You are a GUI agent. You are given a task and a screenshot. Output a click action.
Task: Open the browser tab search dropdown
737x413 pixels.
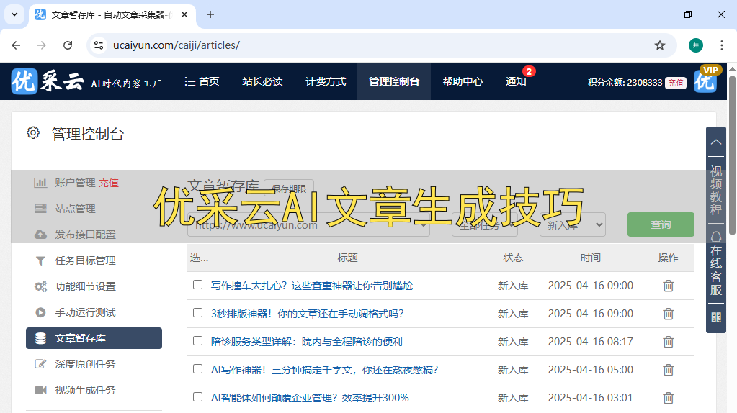pyautogui.click(x=14, y=14)
